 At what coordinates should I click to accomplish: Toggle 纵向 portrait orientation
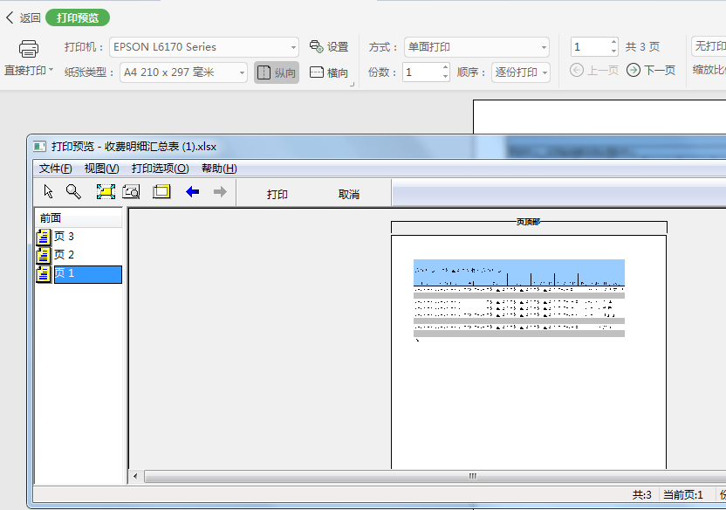coord(277,72)
